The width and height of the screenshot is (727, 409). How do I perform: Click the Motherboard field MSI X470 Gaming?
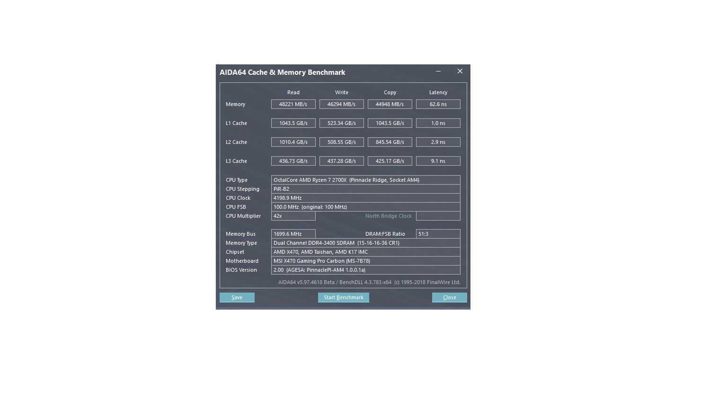366,261
